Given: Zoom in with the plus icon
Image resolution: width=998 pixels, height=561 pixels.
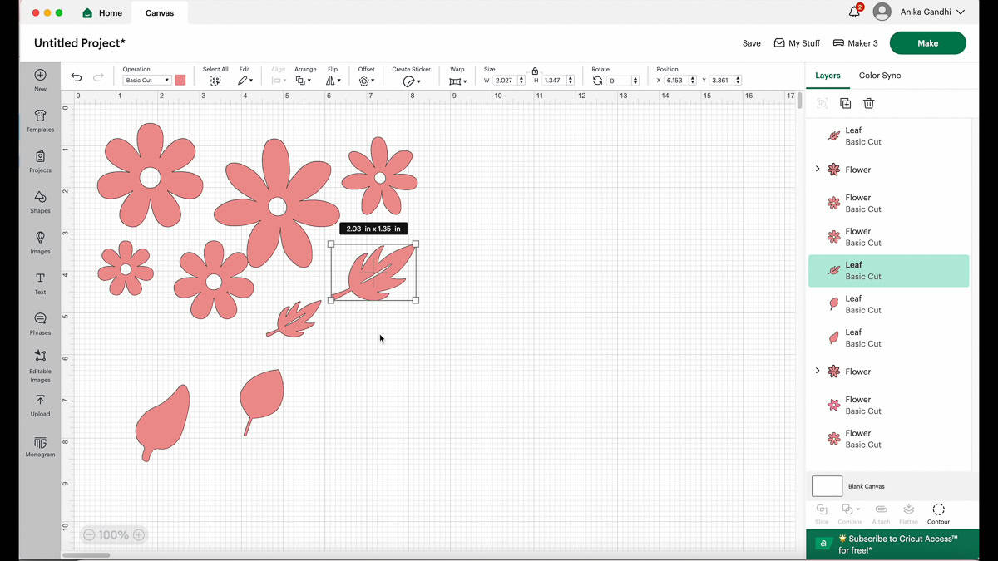Looking at the screenshot, I should click(x=139, y=534).
